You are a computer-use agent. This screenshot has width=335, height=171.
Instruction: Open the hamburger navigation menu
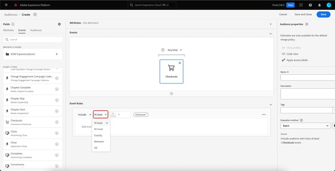pyautogui.click(x=6, y=5)
